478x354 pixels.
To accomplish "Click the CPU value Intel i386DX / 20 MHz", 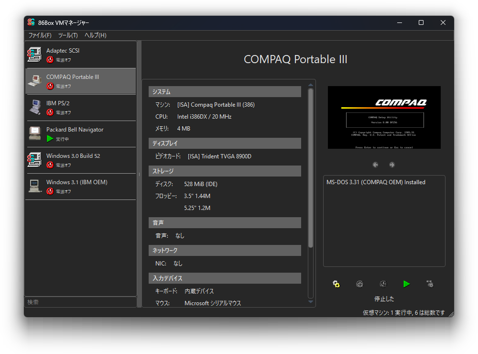I will [204, 117].
